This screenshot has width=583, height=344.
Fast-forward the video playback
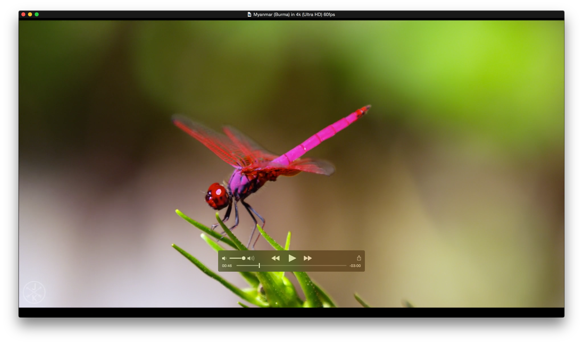point(308,258)
